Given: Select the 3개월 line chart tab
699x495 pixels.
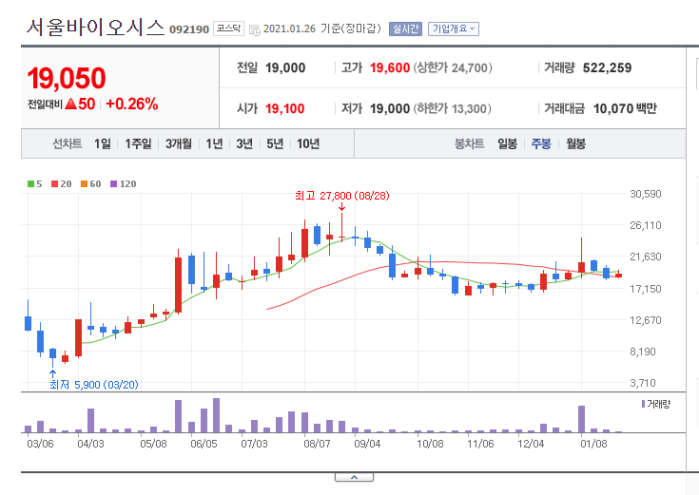Looking at the screenshot, I should coord(179,143).
